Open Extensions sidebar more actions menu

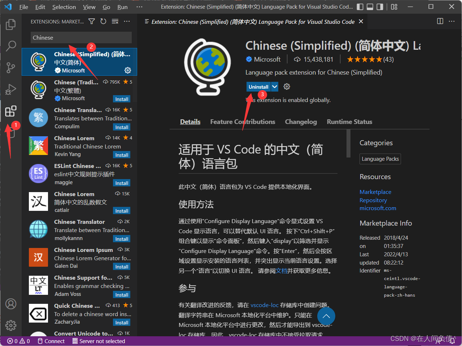point(127,22)
